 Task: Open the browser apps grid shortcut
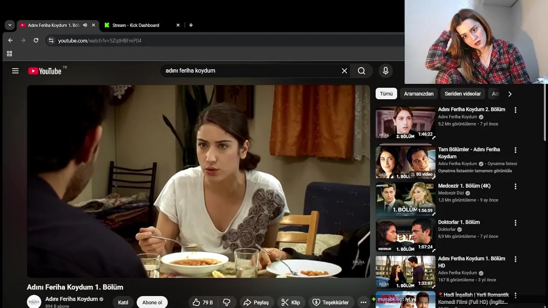coord(9,53)
